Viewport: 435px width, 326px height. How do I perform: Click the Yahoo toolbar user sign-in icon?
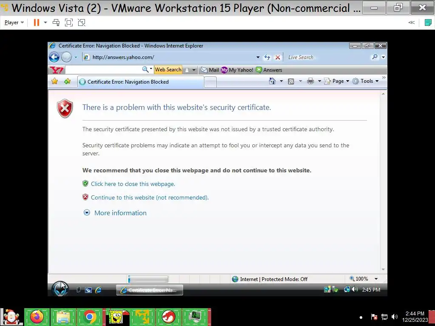pyautogui.click(x=187, y=70)
